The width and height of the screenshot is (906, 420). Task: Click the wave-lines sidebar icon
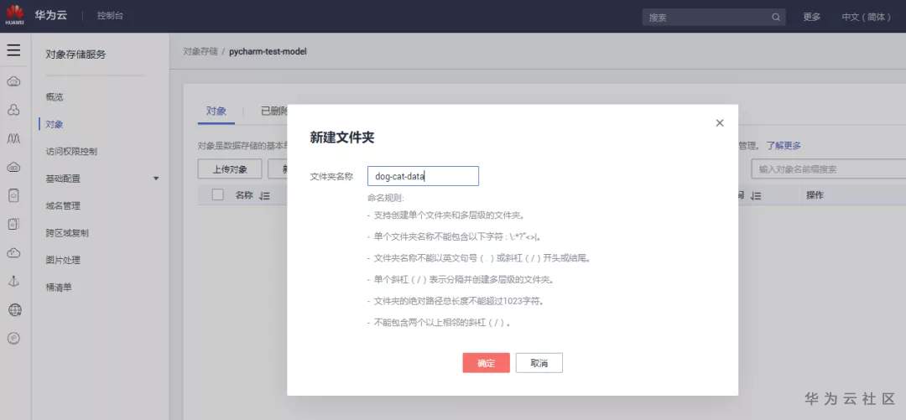point(14,138)
